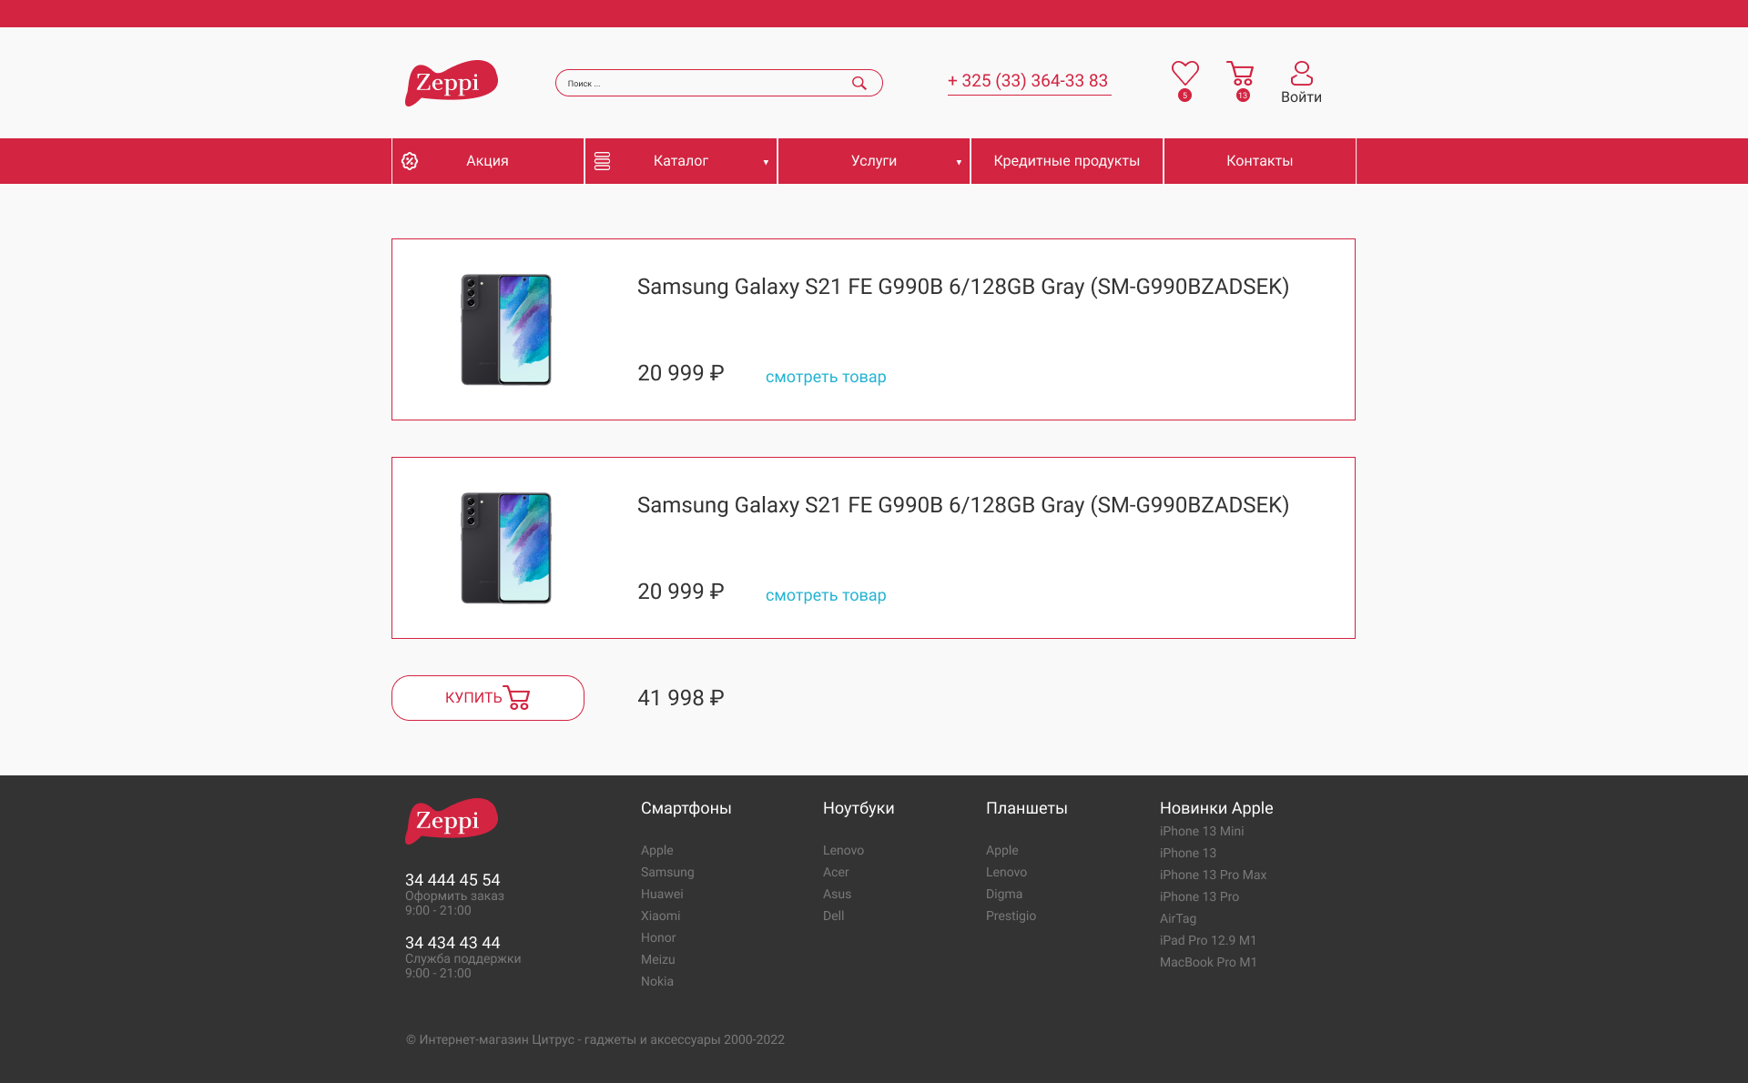Expand the Каталог dropdown arrow
Screen dimensions: 1748x1083
766,162
